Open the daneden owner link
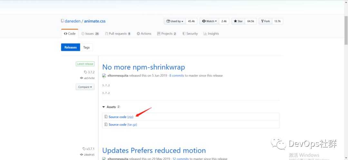 [x=72, y=21]
